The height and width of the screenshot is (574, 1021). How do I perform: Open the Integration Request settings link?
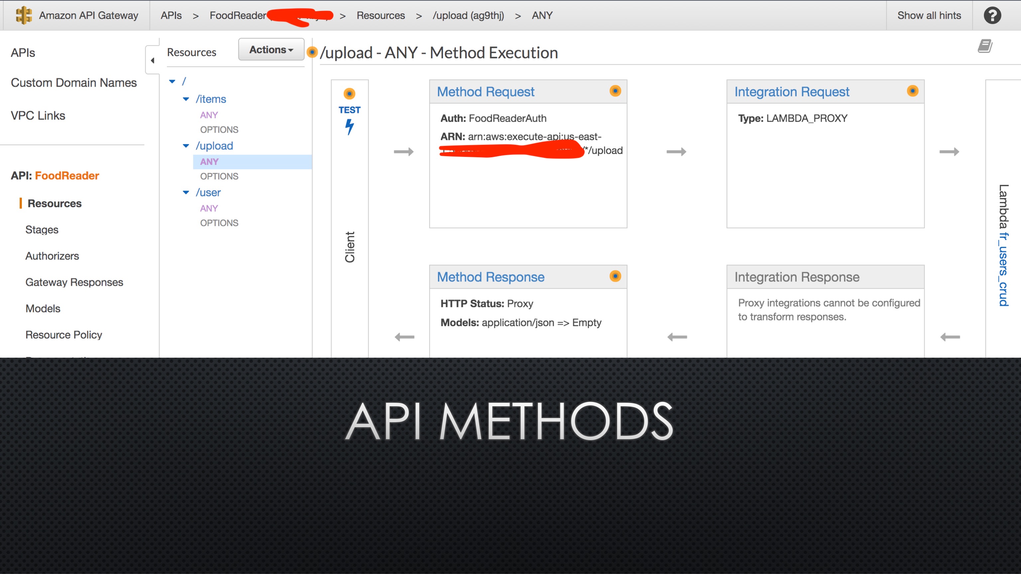click(792, 91)
